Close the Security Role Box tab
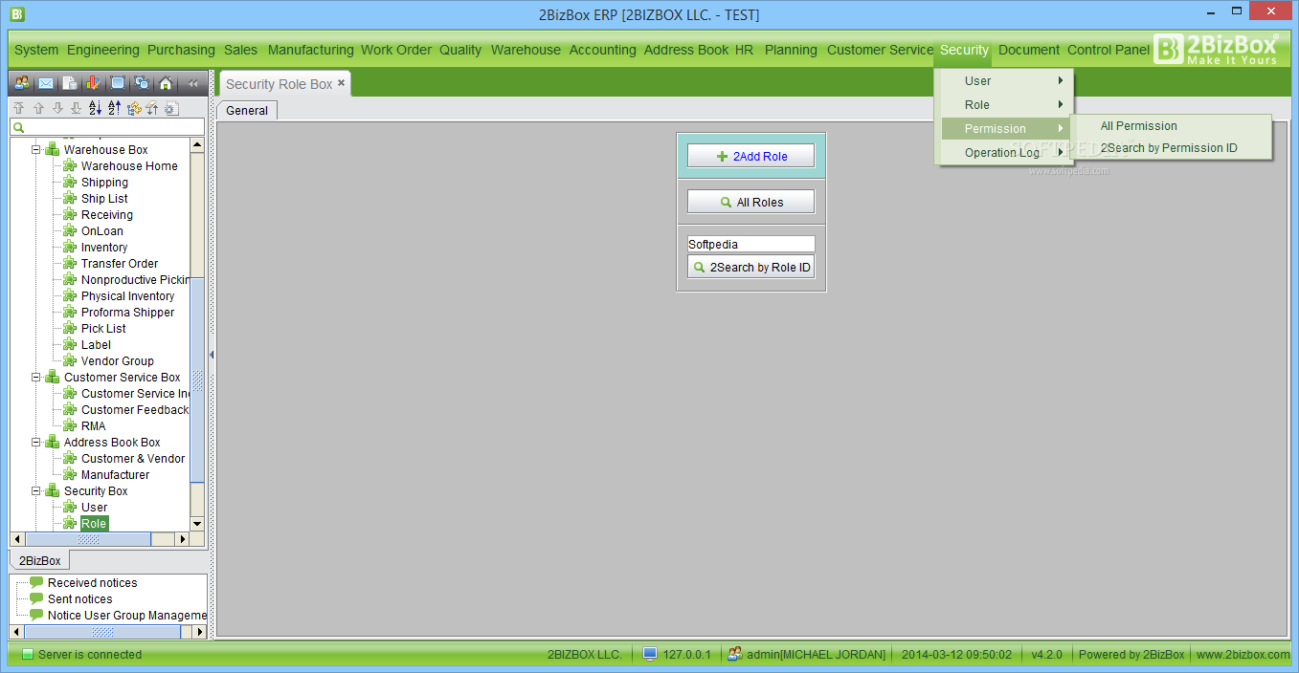This screenshot has width=1299, height=673. click(342, 83)
